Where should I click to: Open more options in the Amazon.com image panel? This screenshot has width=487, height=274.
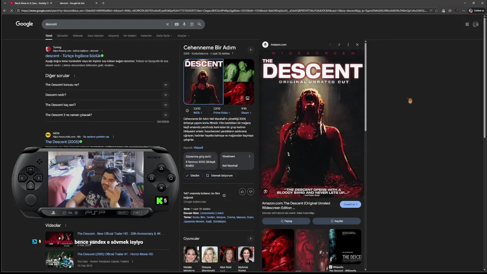(x=348, y=45)
